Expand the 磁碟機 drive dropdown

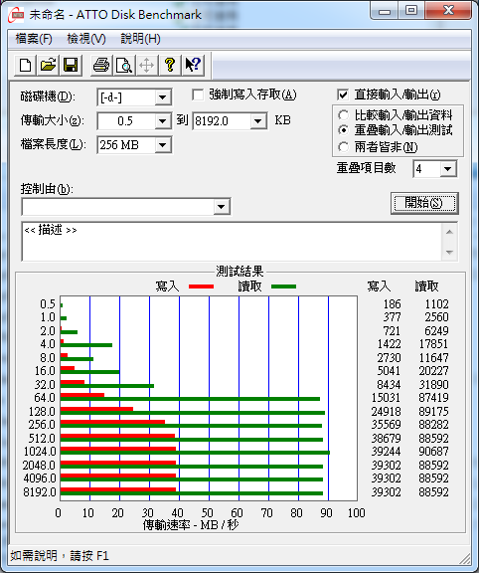coord(162,97)
